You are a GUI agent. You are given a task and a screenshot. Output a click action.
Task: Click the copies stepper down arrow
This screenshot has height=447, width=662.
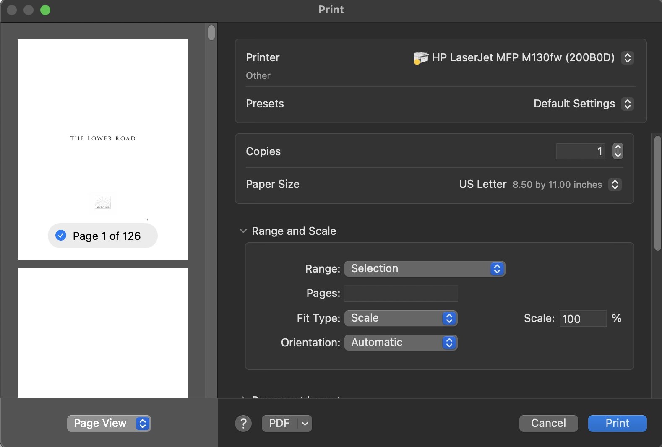coord(618,155)
